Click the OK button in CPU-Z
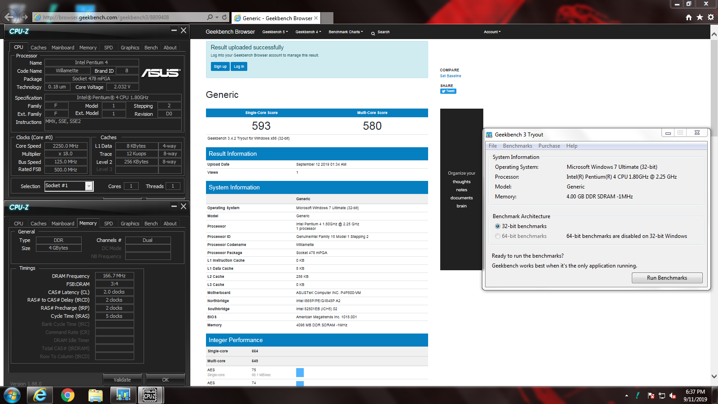 [x=166, y=380]
